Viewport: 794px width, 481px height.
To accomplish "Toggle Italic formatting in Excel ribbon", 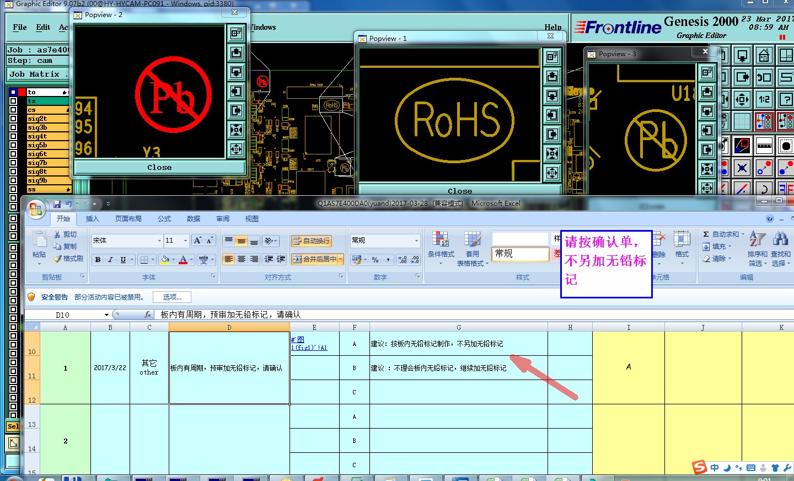I will (x=110, y=259).
